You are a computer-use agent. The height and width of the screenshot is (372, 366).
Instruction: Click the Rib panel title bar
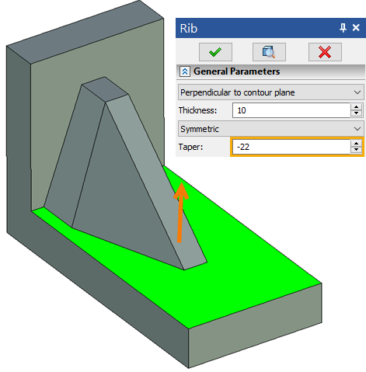(x=256, y=28)
